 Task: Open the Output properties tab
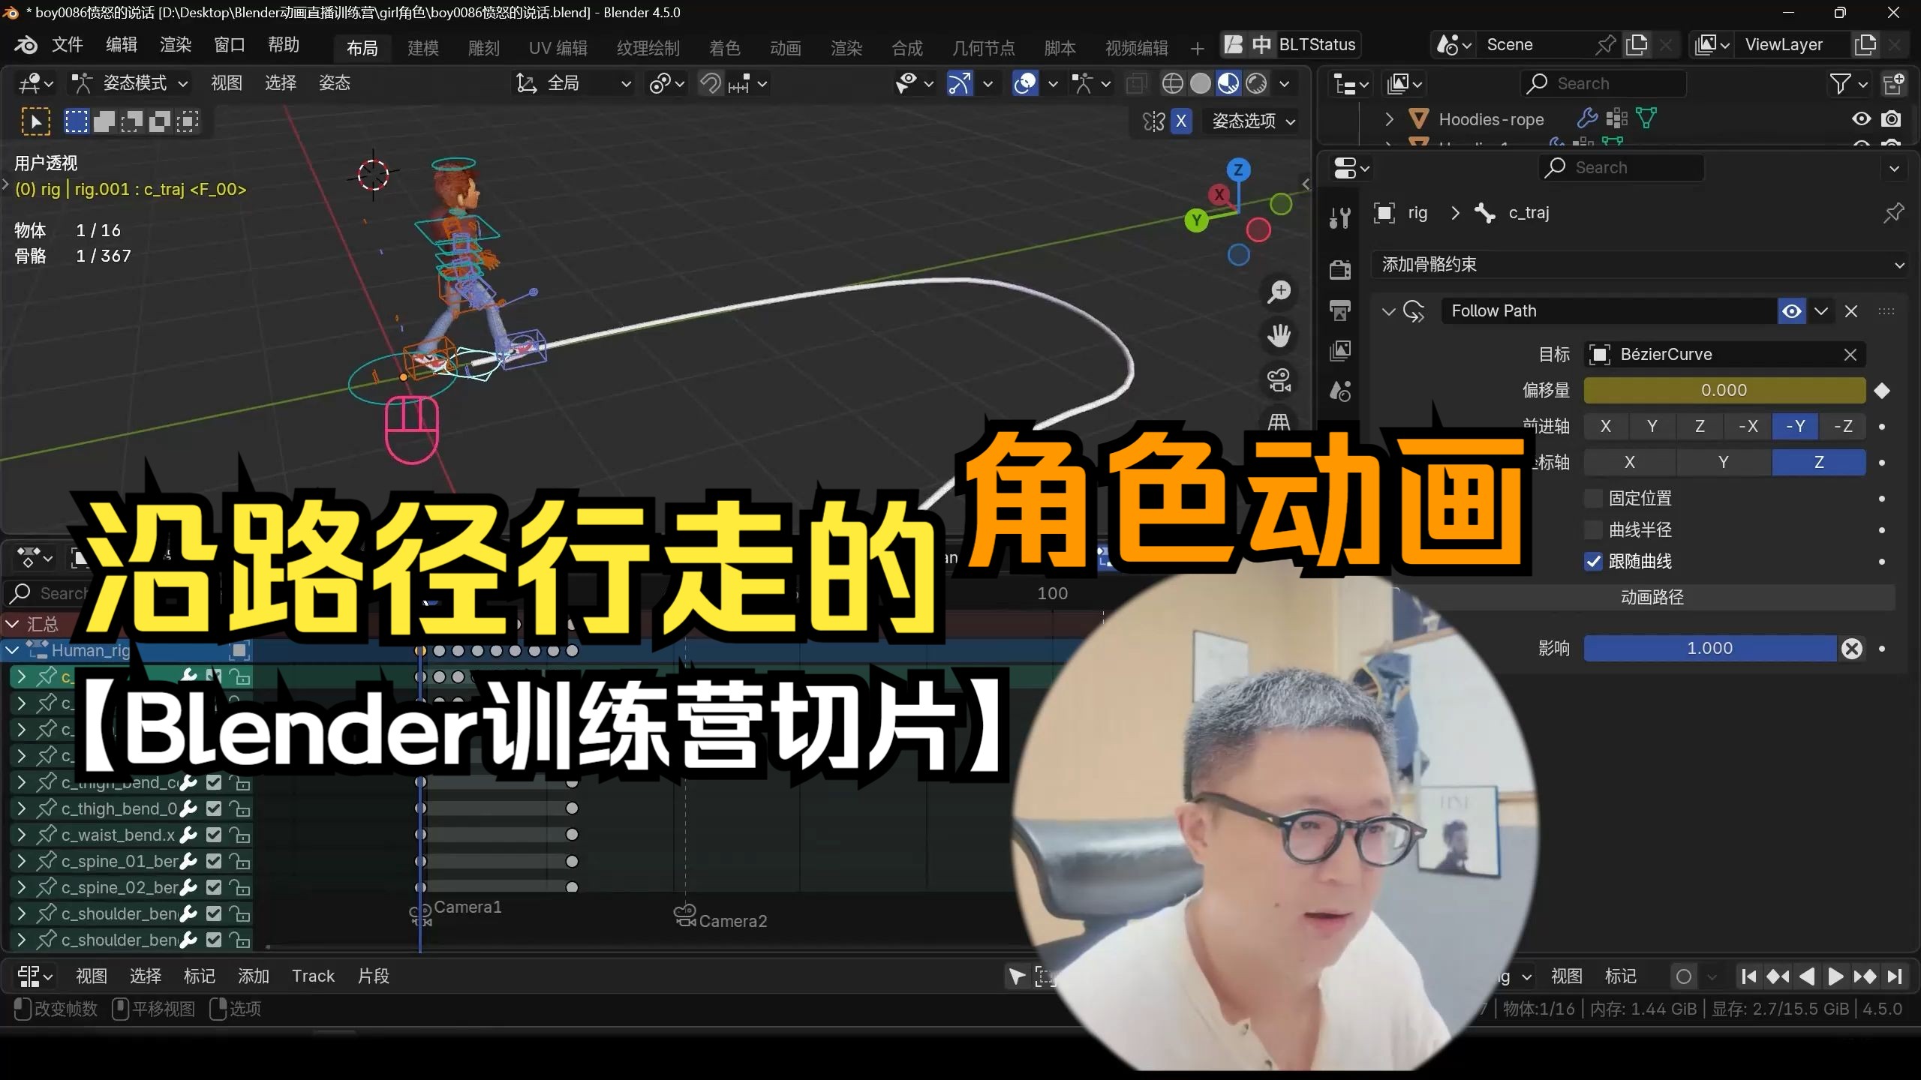click(1340, 310)
